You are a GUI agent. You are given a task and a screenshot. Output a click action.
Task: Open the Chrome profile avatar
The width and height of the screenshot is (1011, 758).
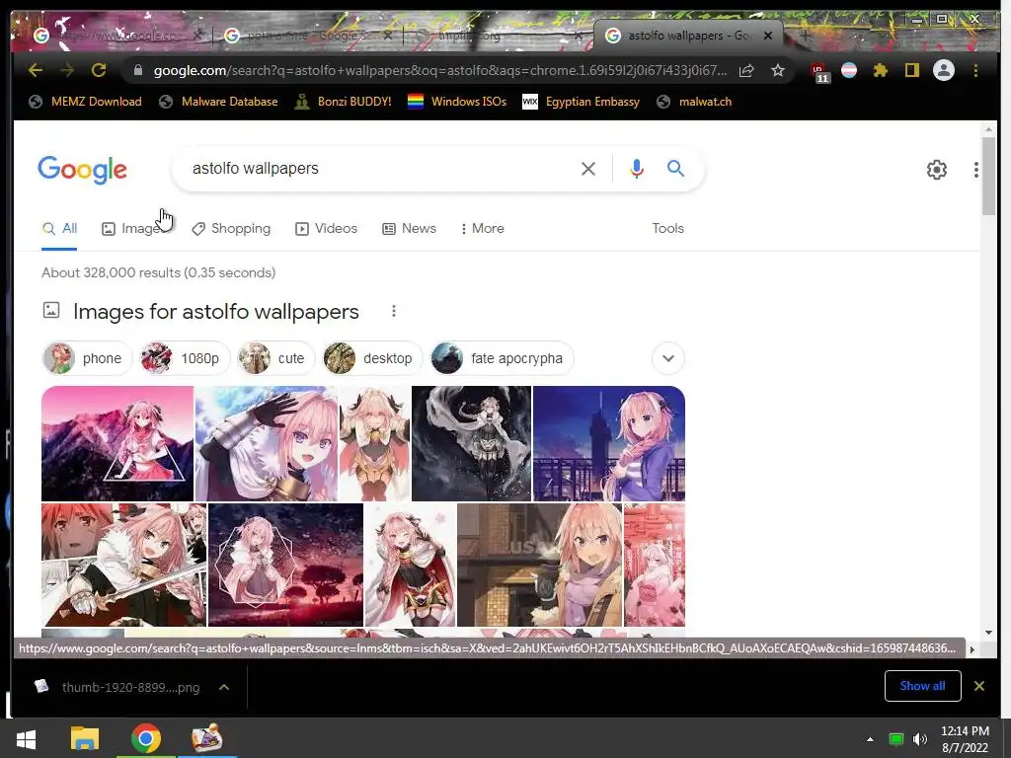[x=943, y=70]
